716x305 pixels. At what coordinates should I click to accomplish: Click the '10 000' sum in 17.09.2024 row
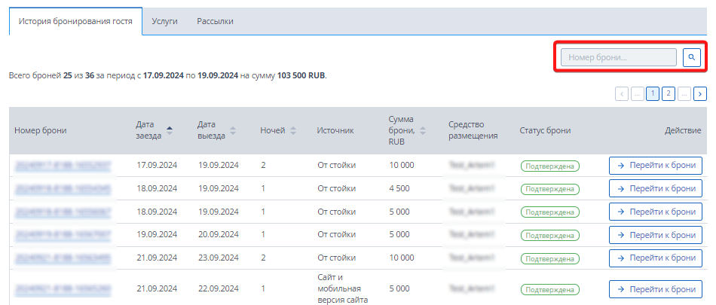click(x=402, y=165)
